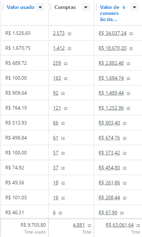Click the 163 purchases value
The width and height of the screenshot is (142, 237).
pos(57,78)
